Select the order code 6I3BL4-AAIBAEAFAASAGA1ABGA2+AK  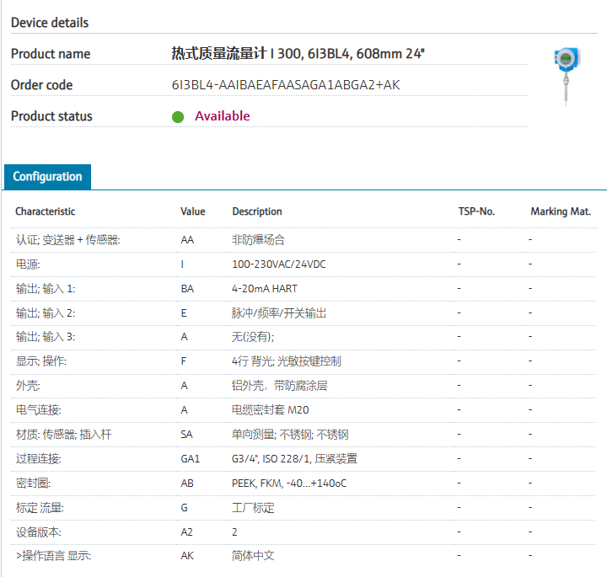(x=285, y=85)
